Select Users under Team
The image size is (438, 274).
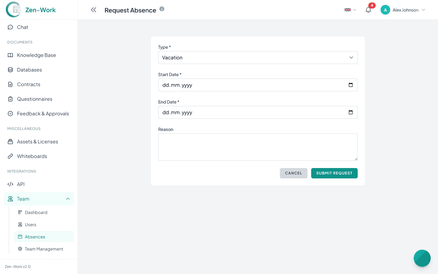44,224
